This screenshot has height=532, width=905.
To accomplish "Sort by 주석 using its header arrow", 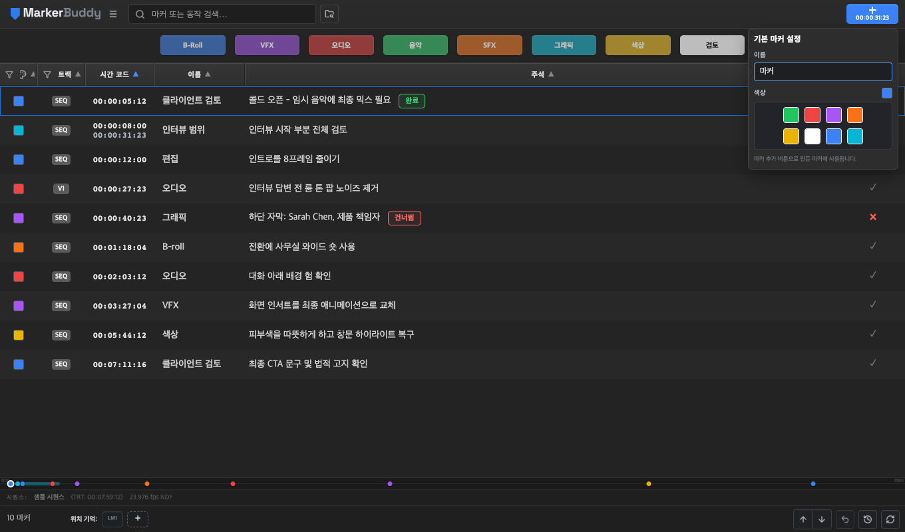I will pos(551,74).
